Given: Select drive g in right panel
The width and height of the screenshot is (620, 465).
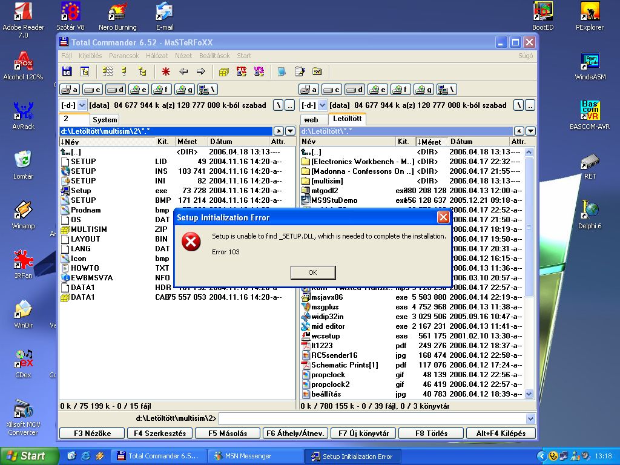Looking at the screenshot, I should (423, 90).
